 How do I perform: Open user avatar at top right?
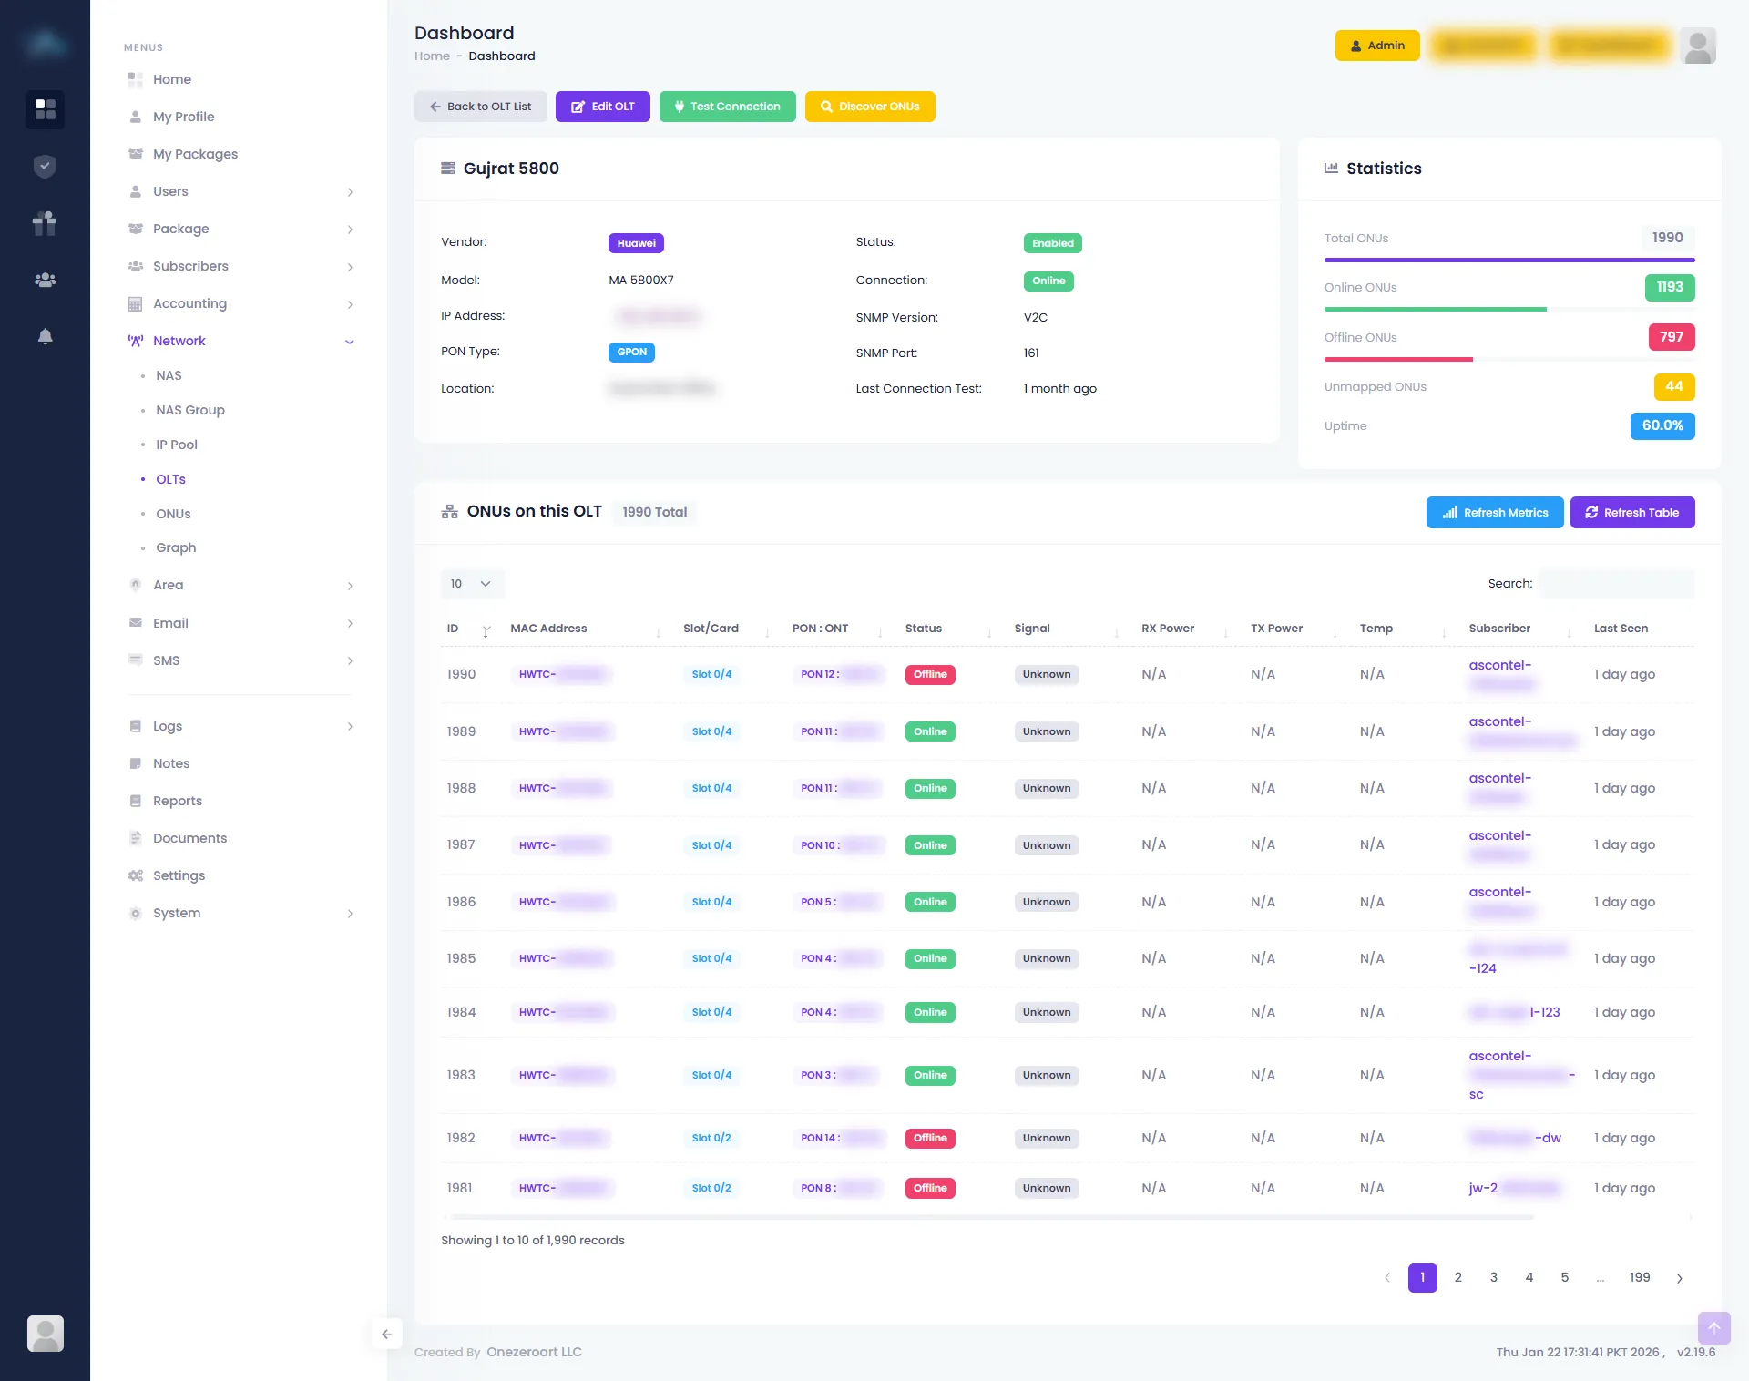pyautogui.click(x=1697, y=46)
